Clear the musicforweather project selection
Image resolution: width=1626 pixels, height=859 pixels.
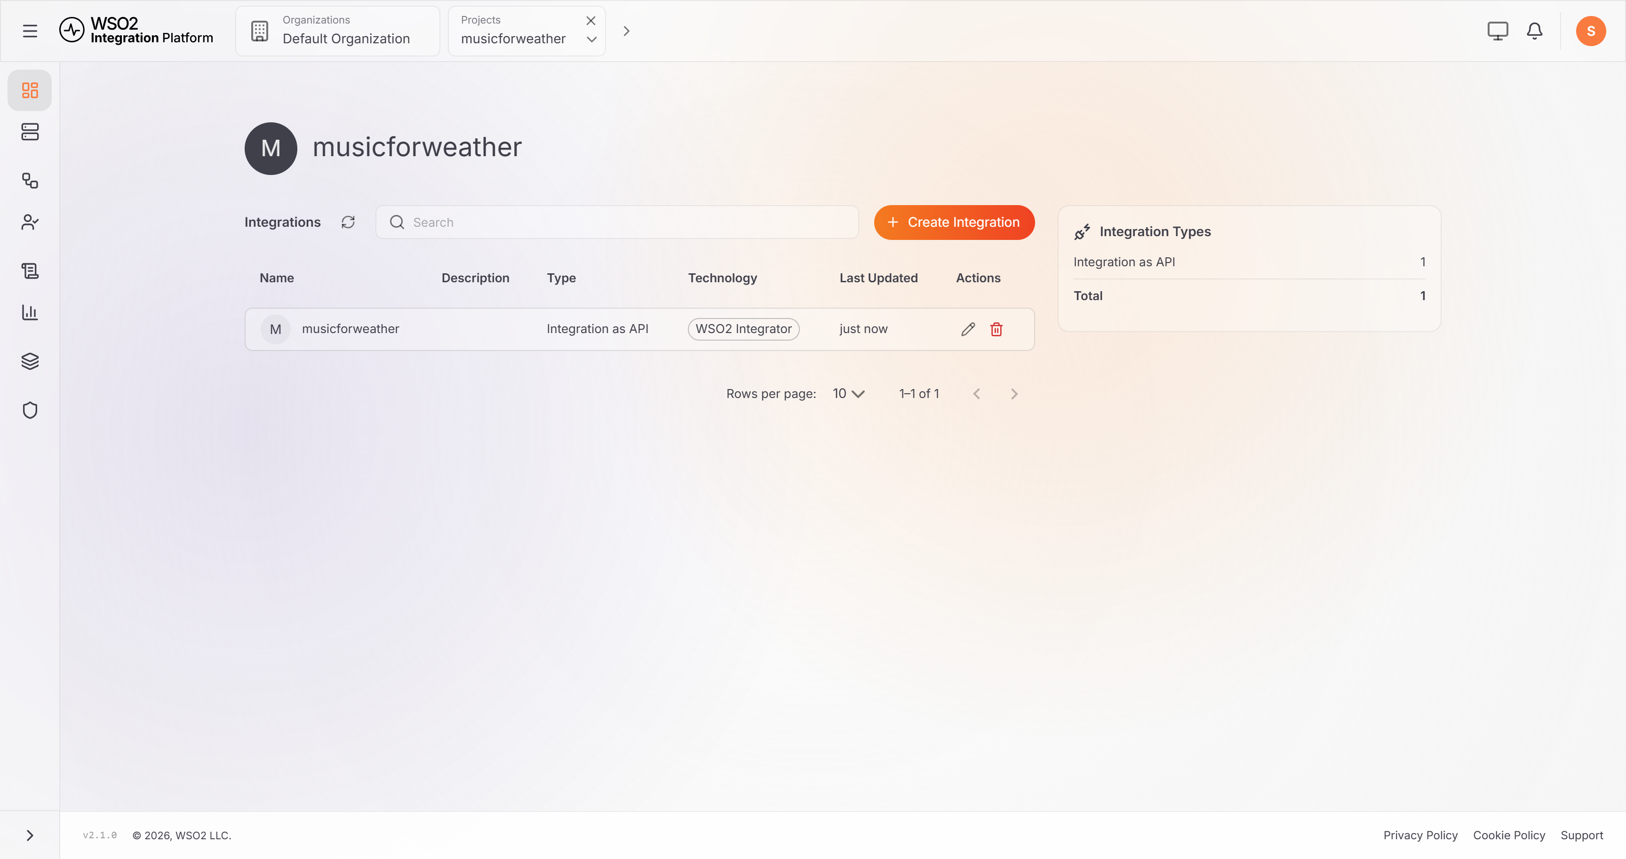click(591, 21)
